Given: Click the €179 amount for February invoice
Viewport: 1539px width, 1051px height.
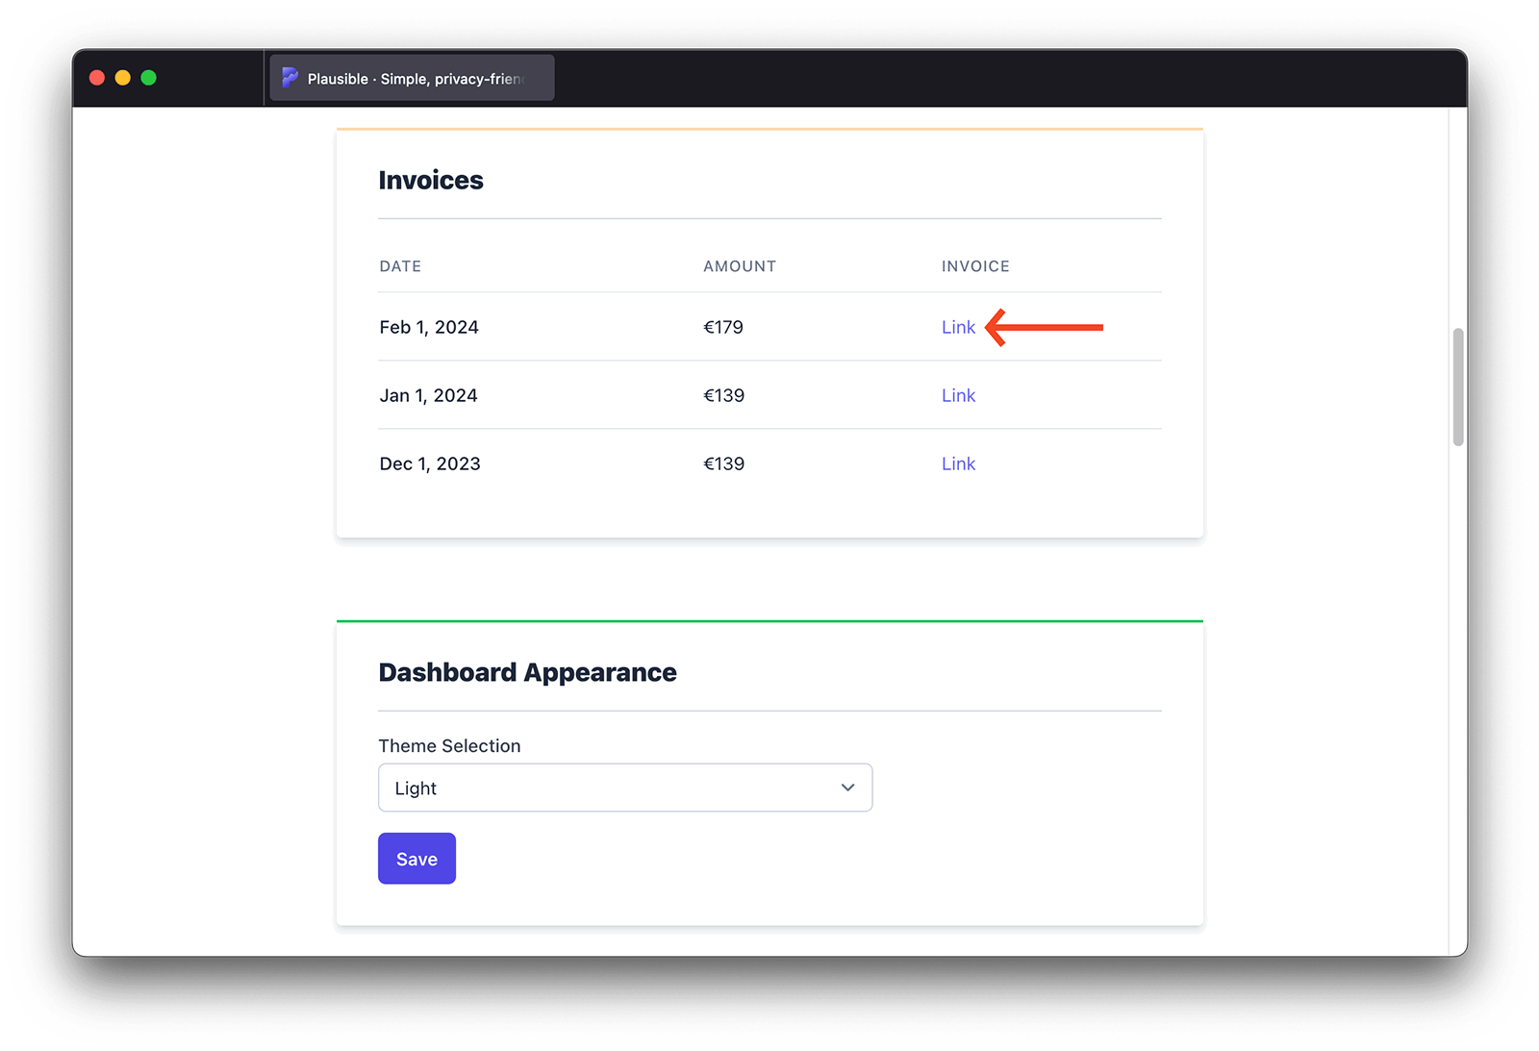Looking at the screenshot, I should pos(722,327).
